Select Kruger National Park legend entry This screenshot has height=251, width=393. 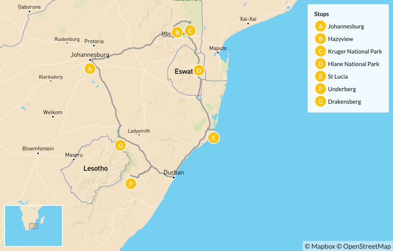[355, 51]
